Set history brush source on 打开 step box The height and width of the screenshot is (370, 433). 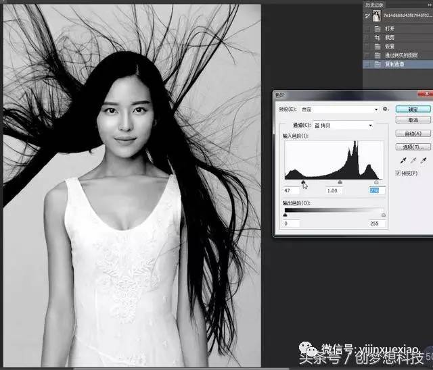tap(366, 29)
